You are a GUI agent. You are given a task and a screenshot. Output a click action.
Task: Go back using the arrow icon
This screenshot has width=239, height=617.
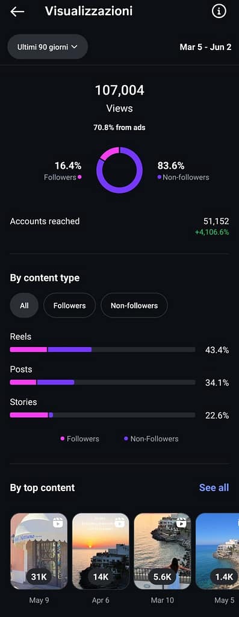pos(17,12)
